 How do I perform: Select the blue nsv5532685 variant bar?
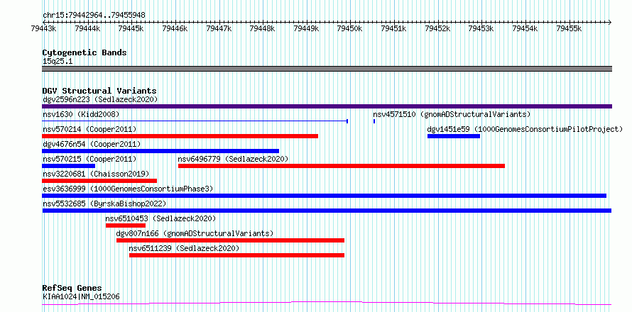point(327,211)
